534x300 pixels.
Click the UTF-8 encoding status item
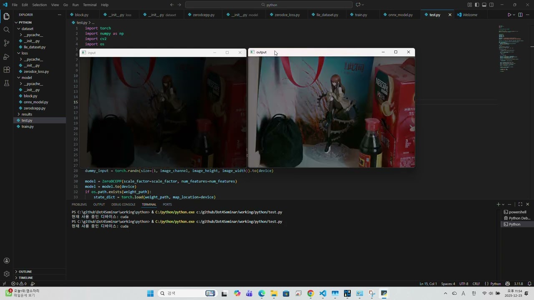click(464, 284)
